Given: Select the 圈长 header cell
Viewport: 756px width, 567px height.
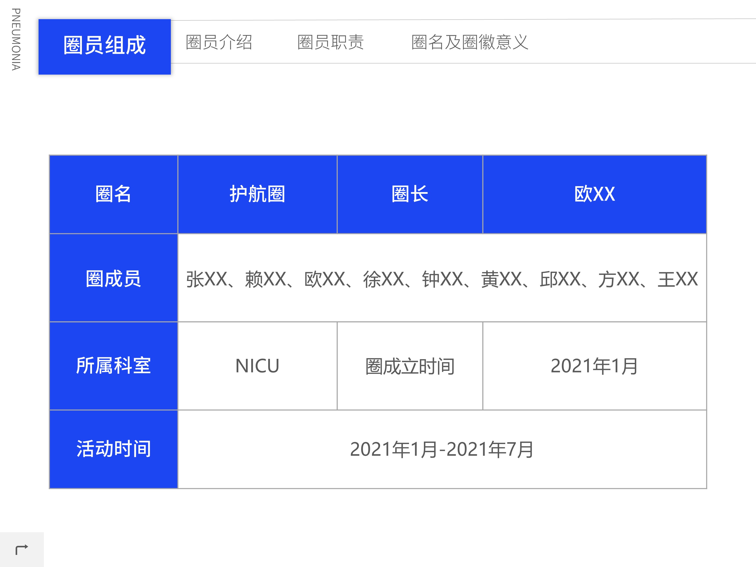Looking at the screenshot, I should click(410, 195).
